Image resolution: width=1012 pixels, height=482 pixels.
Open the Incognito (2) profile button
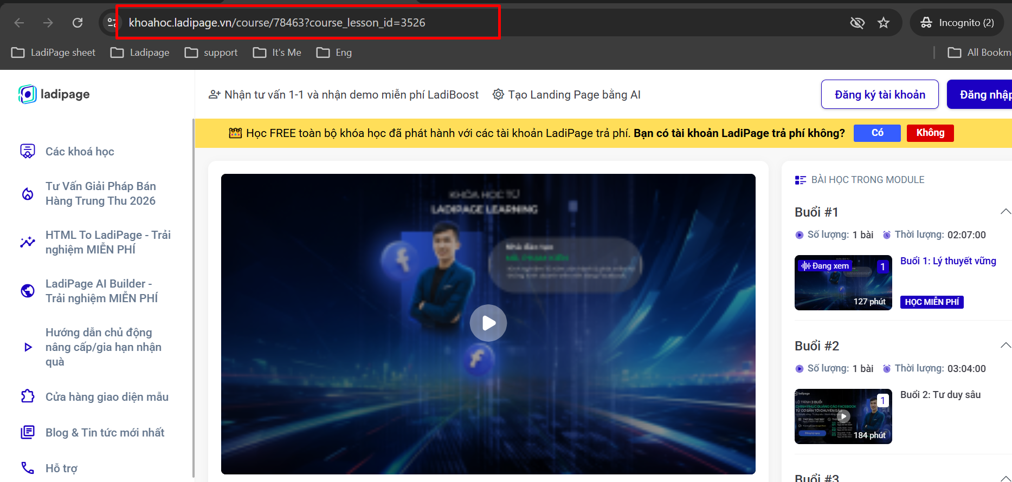click(957, 23)
